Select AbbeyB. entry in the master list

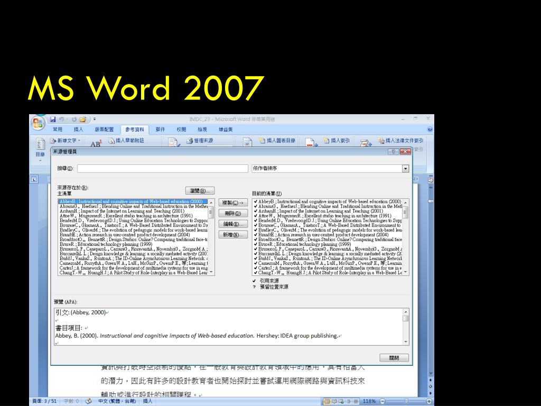[133, 201]
